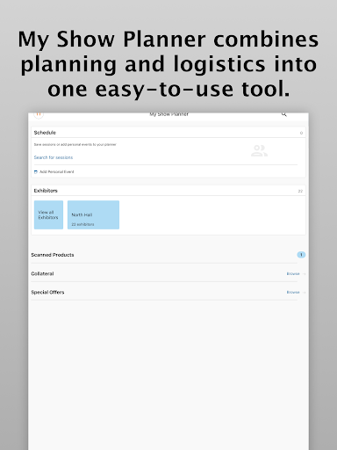Click the Scanned Products count badge
Viewport: 337px width, 450px height.
tap(301, 255)
